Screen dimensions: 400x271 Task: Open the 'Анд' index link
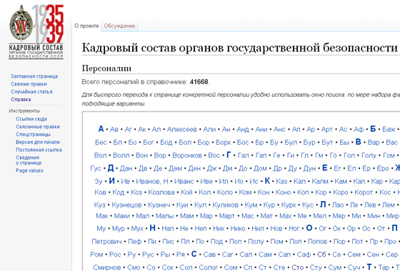coord(243,129)
